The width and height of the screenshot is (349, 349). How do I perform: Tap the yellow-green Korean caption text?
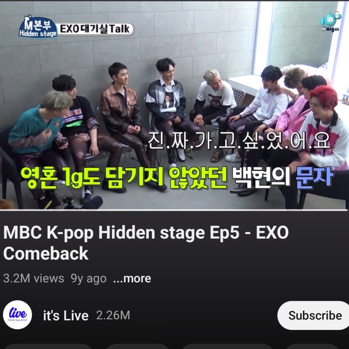pos(124,178)
